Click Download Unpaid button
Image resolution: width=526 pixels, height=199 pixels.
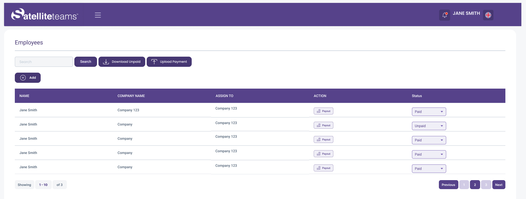(122, 62)
